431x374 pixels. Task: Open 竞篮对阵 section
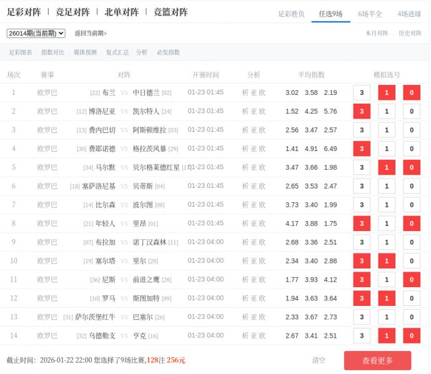[x=171, y=12]
